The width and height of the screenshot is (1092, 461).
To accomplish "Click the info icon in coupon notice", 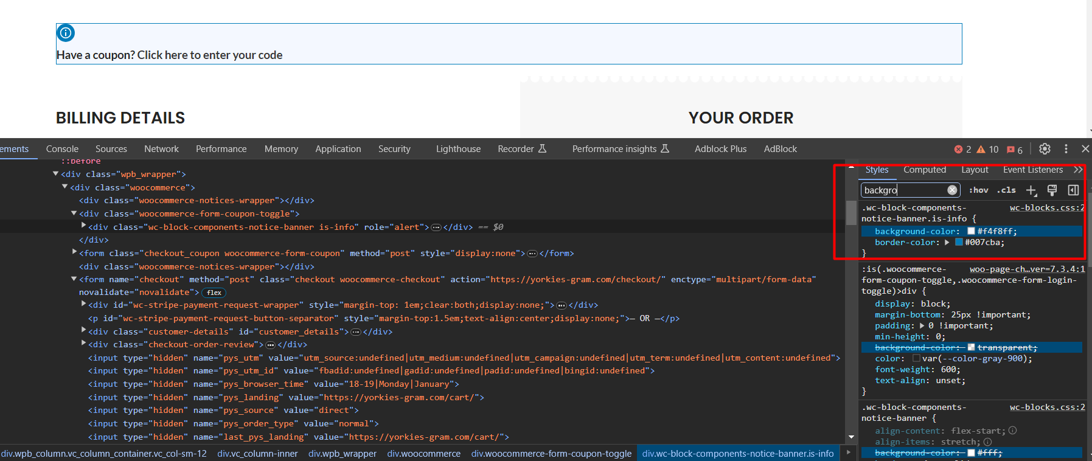I will (x=66, y=33).
